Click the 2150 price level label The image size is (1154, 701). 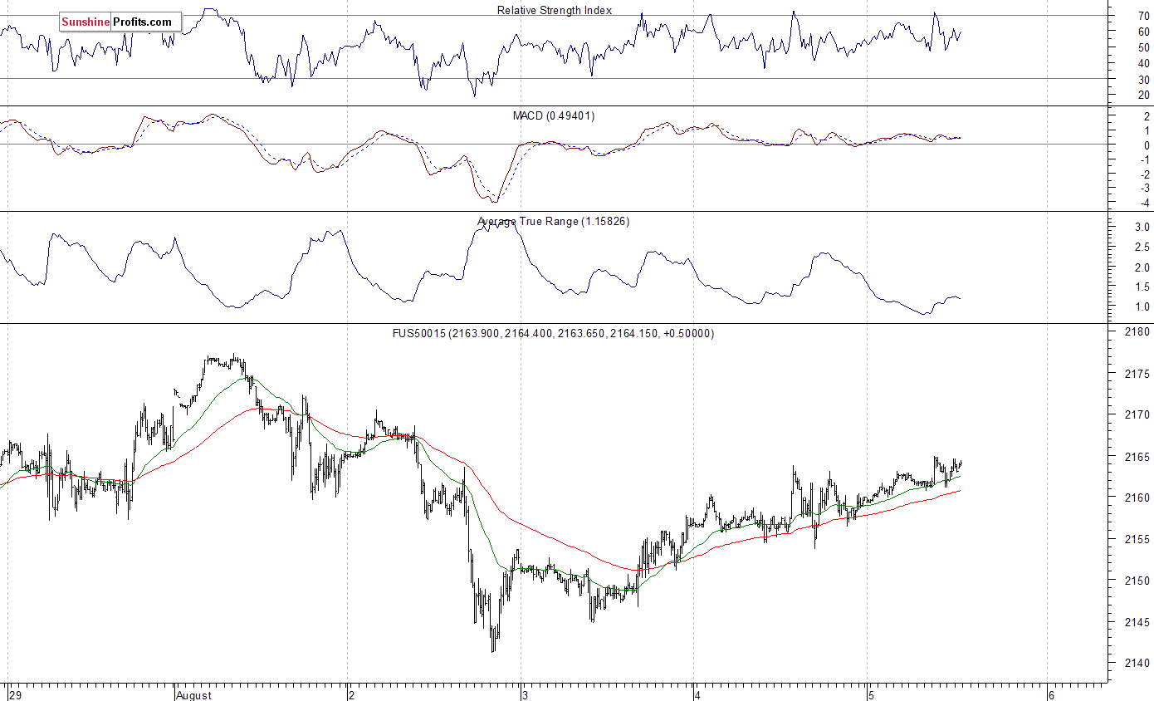pos(1139,581)
